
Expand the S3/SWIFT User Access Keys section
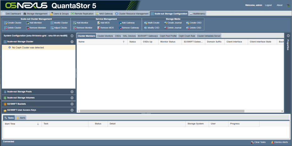tap(72, 110)
